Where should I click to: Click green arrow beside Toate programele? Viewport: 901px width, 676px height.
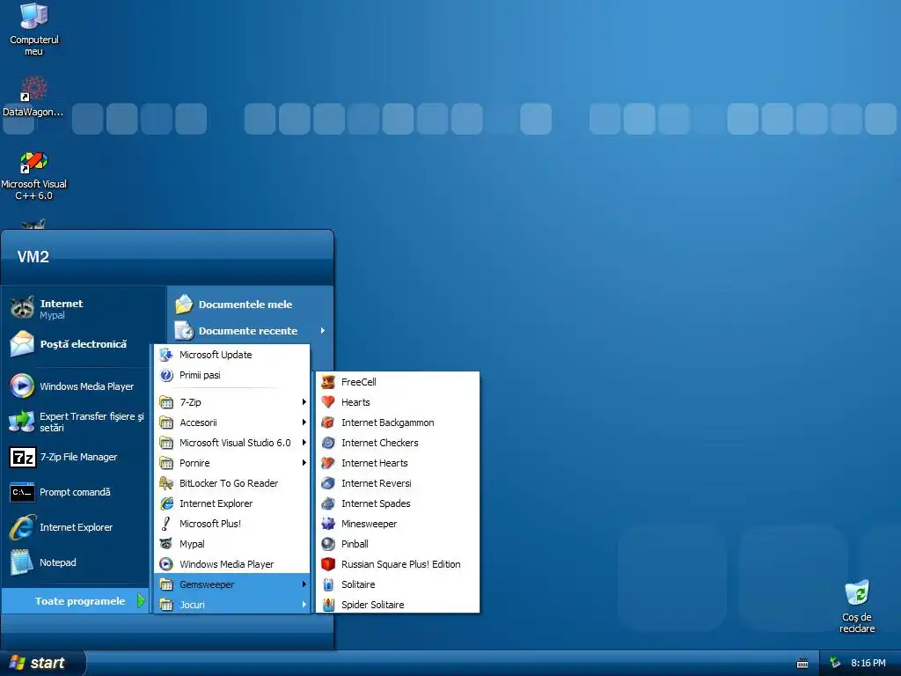pos(141,601)
